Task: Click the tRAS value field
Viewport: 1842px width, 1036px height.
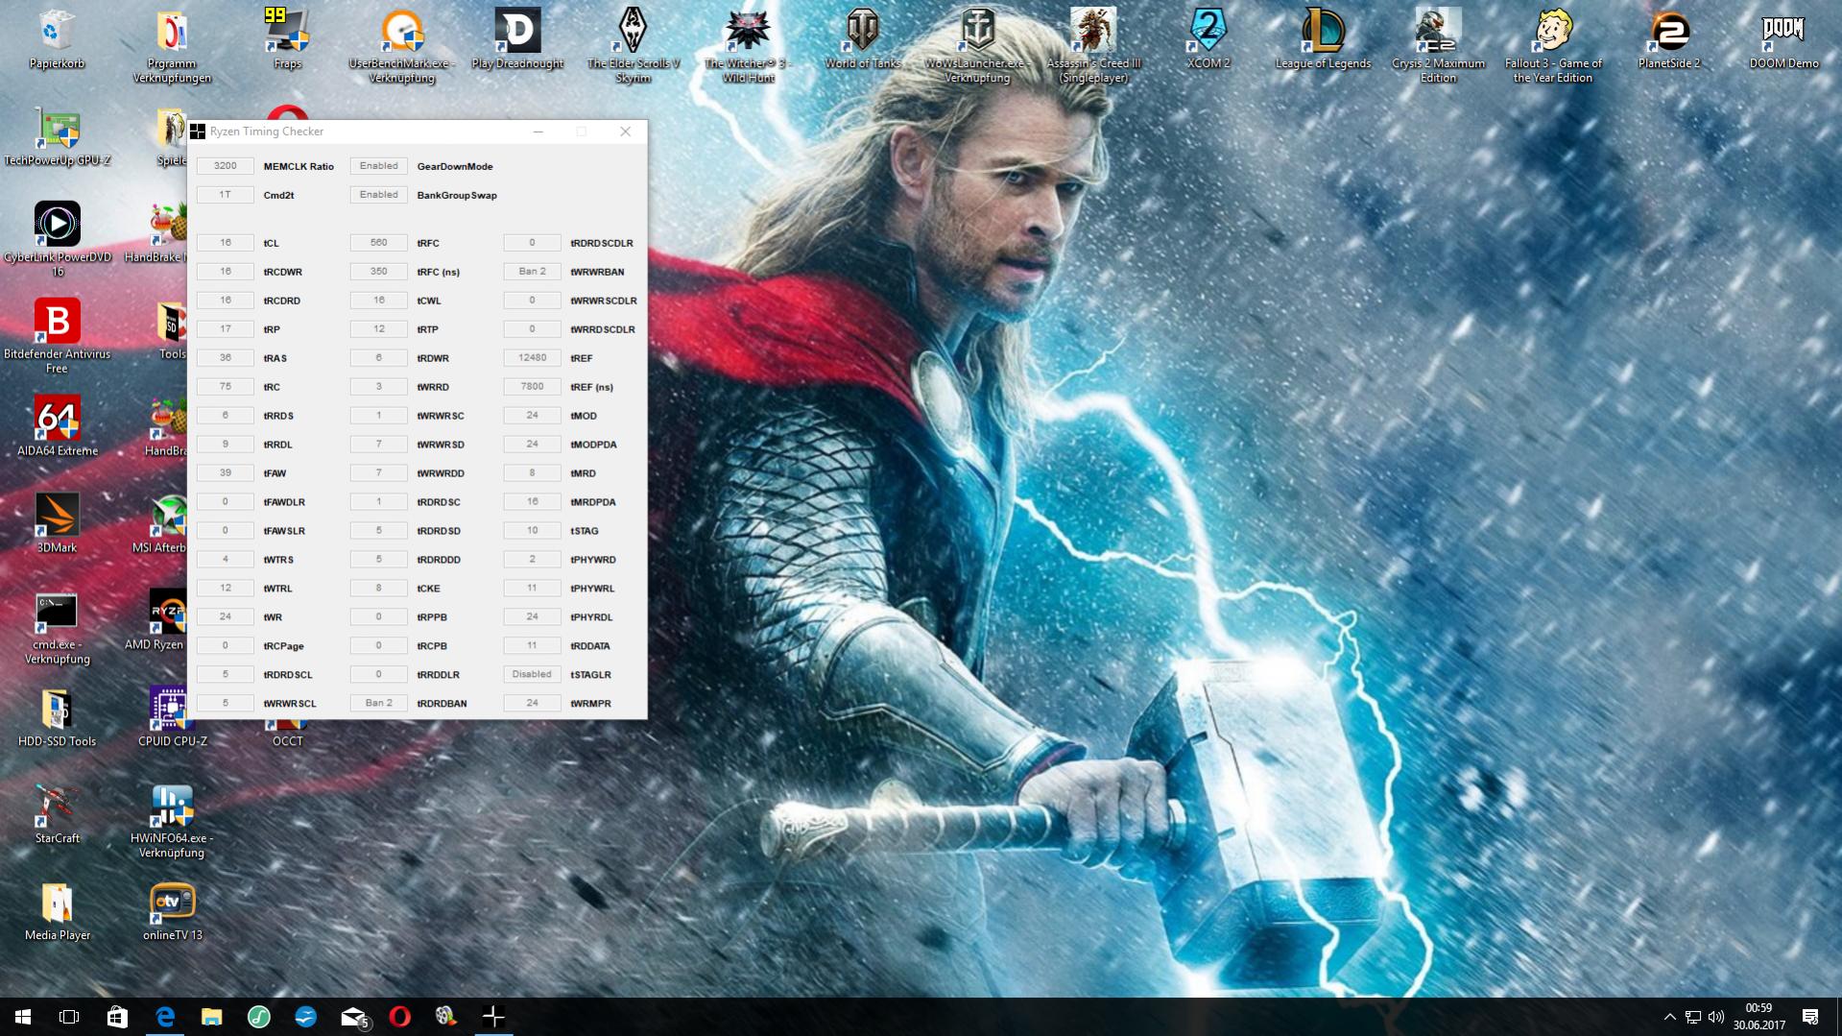Action: point(225,358)
